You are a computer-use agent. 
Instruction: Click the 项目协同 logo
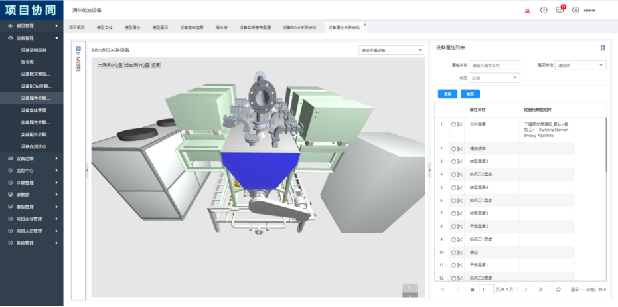(x=31, y=10)
